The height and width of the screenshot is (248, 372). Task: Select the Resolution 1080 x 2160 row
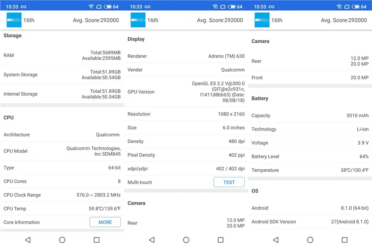pos(186,114)
